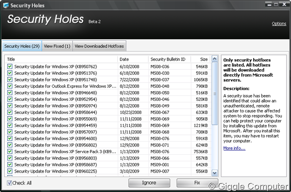
Task: Toggle the checkbox for KB958644
Action: (x=10, y=112)
